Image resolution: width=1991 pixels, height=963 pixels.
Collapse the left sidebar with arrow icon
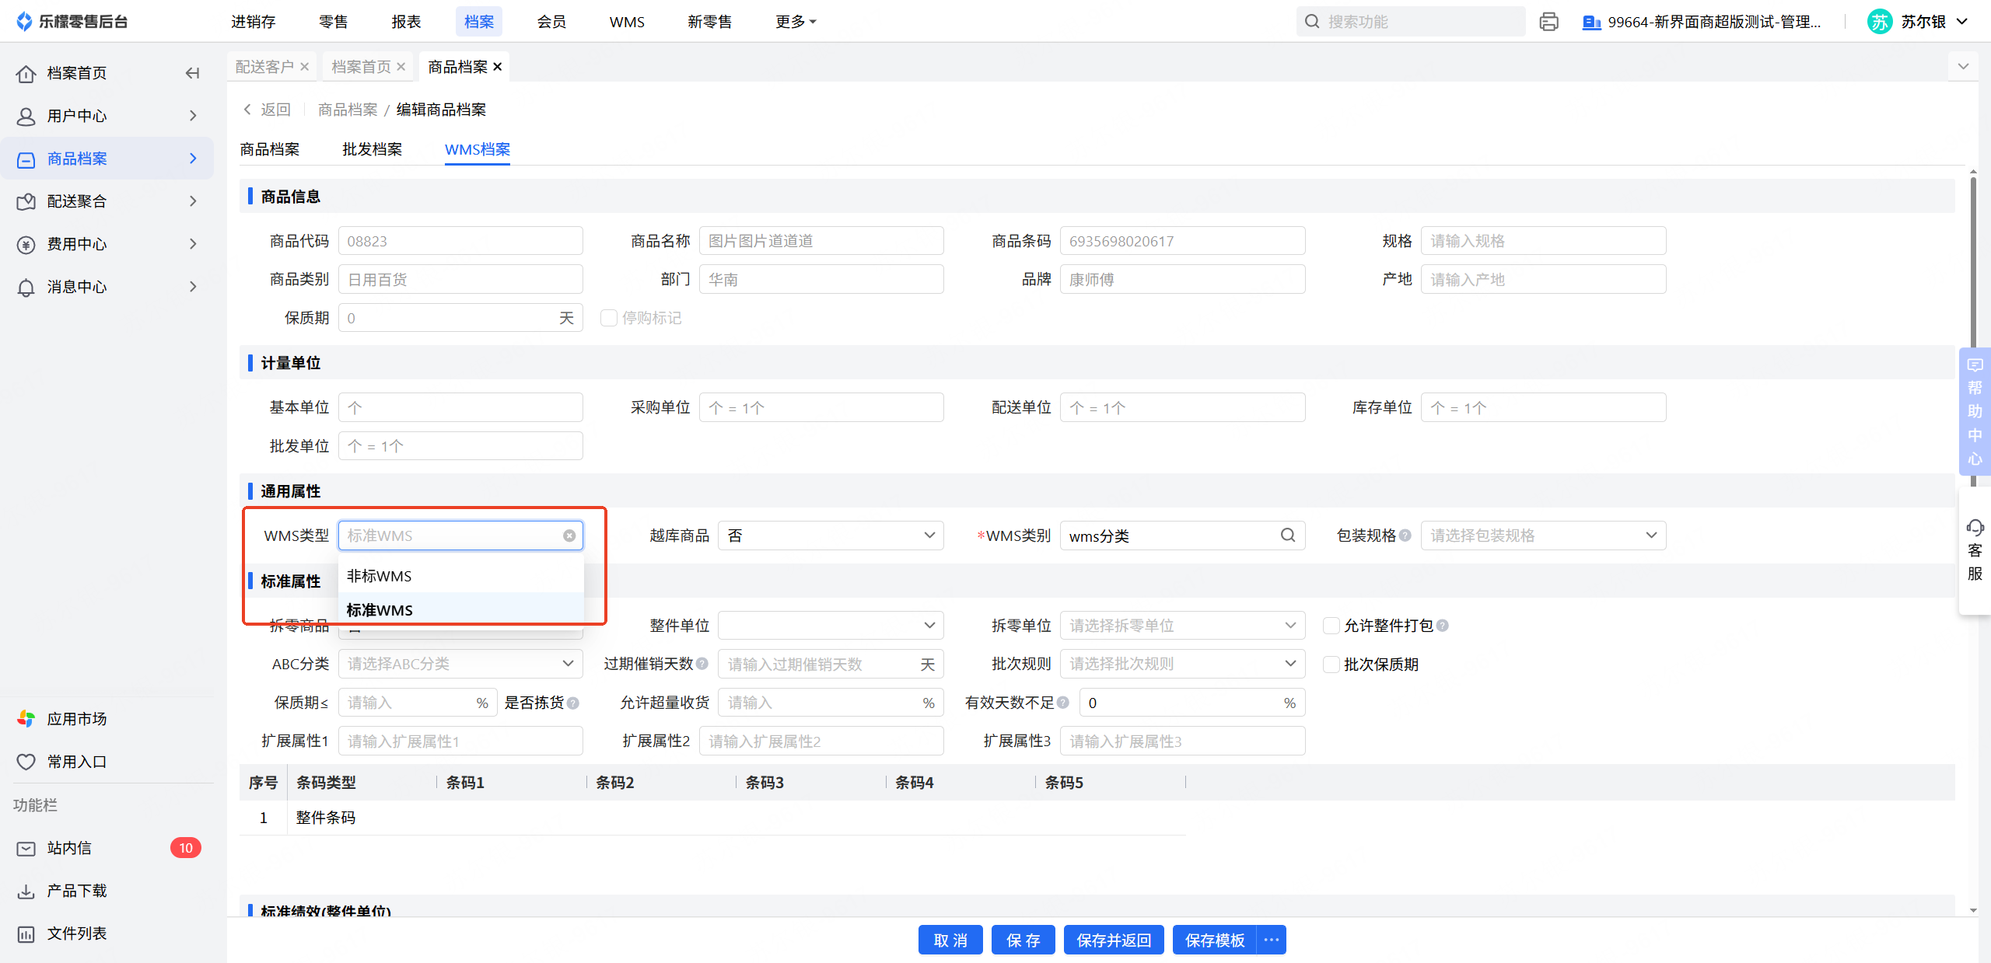[x=192, y=73]
